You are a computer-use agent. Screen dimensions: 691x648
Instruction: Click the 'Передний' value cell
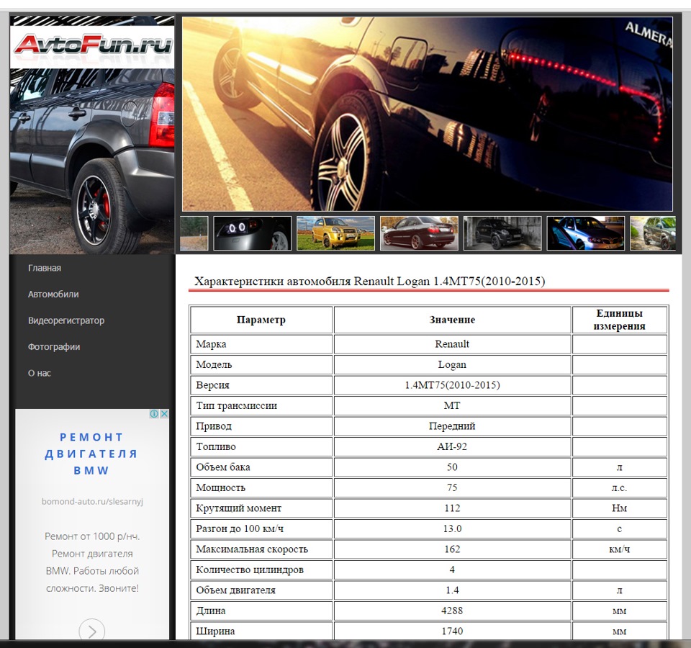pos(452,426)
